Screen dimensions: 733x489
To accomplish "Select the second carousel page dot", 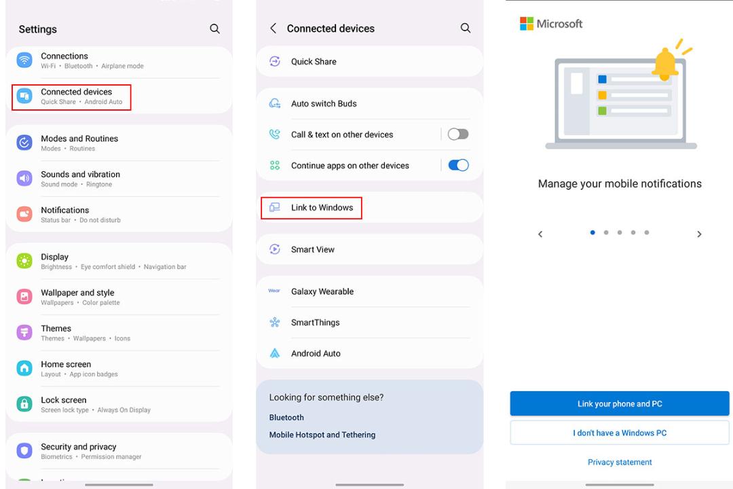I will pyautogui.click(x=606, y=232).
